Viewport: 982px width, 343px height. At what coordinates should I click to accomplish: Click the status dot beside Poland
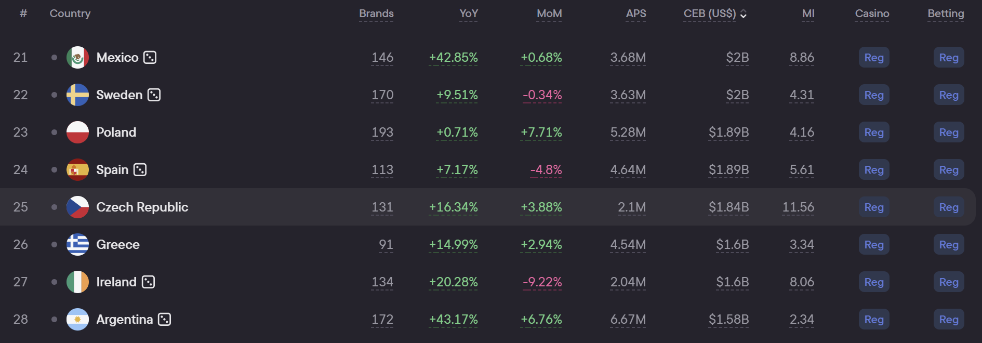(54, 132)
